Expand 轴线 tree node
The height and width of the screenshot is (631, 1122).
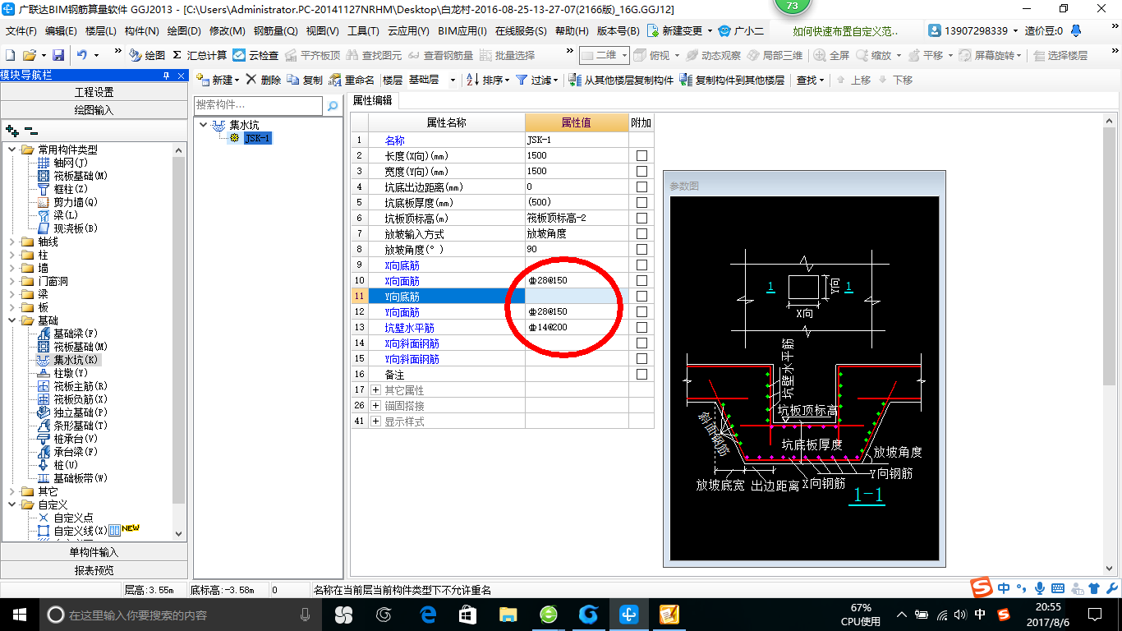click(12, 242)
